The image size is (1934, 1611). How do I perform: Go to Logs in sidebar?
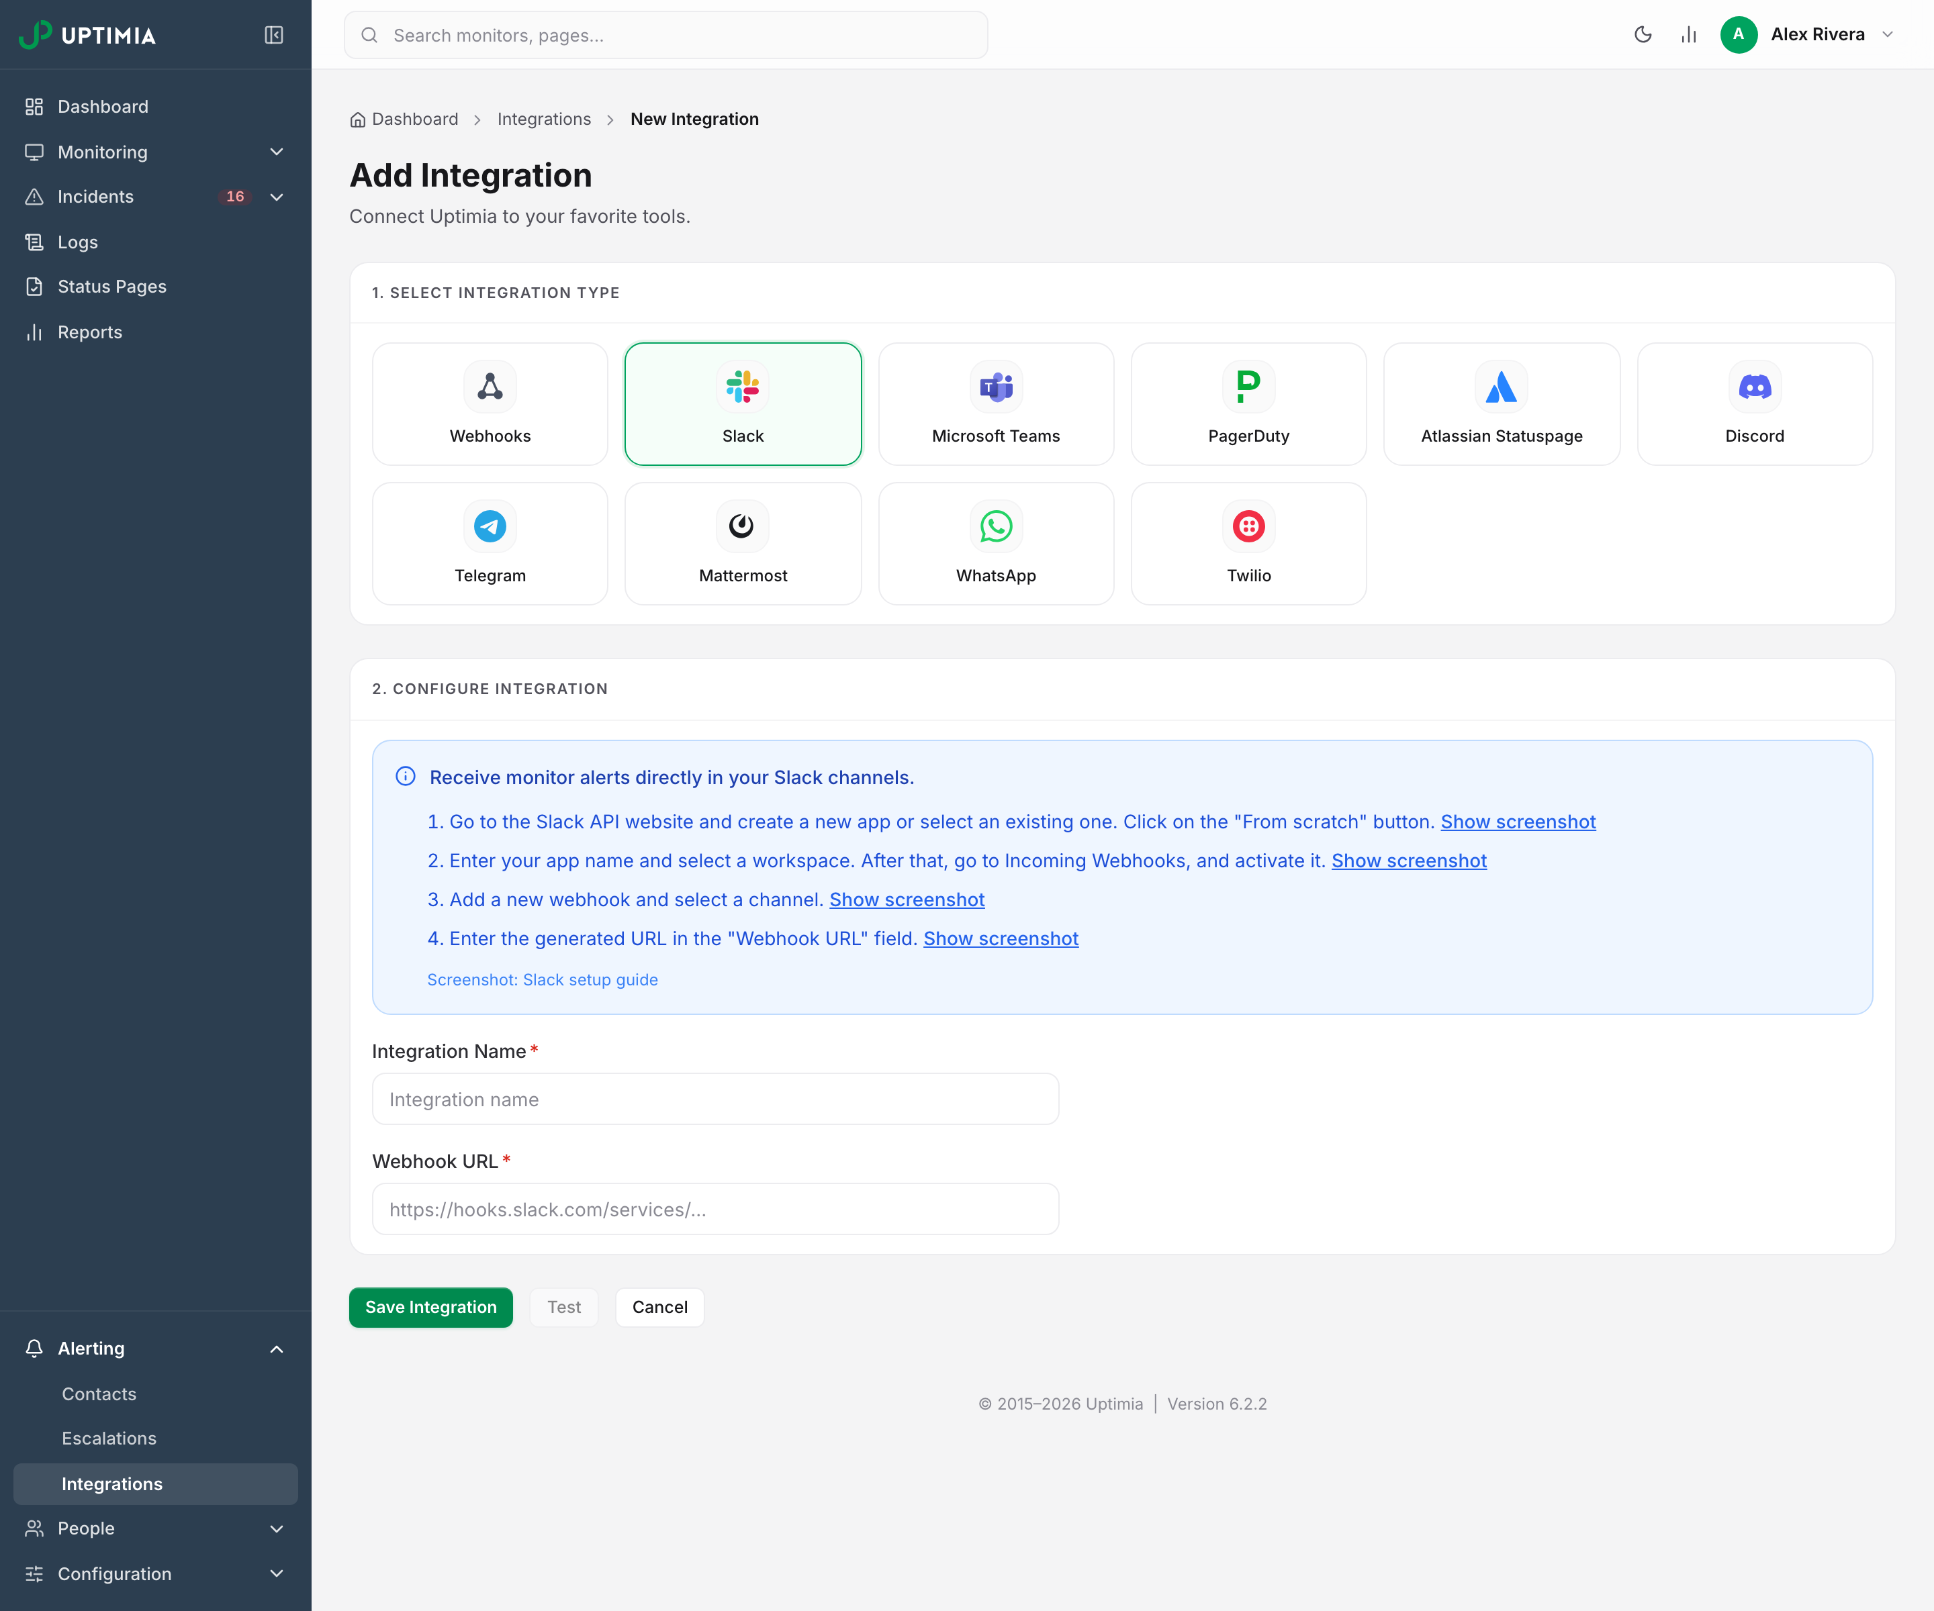[x=156, y=242]
